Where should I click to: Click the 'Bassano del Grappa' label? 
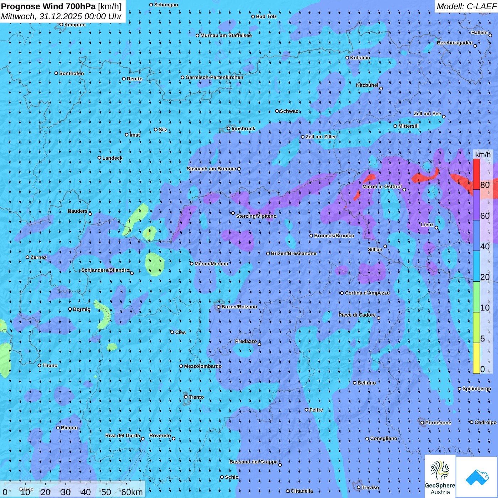tap(254, 462)
